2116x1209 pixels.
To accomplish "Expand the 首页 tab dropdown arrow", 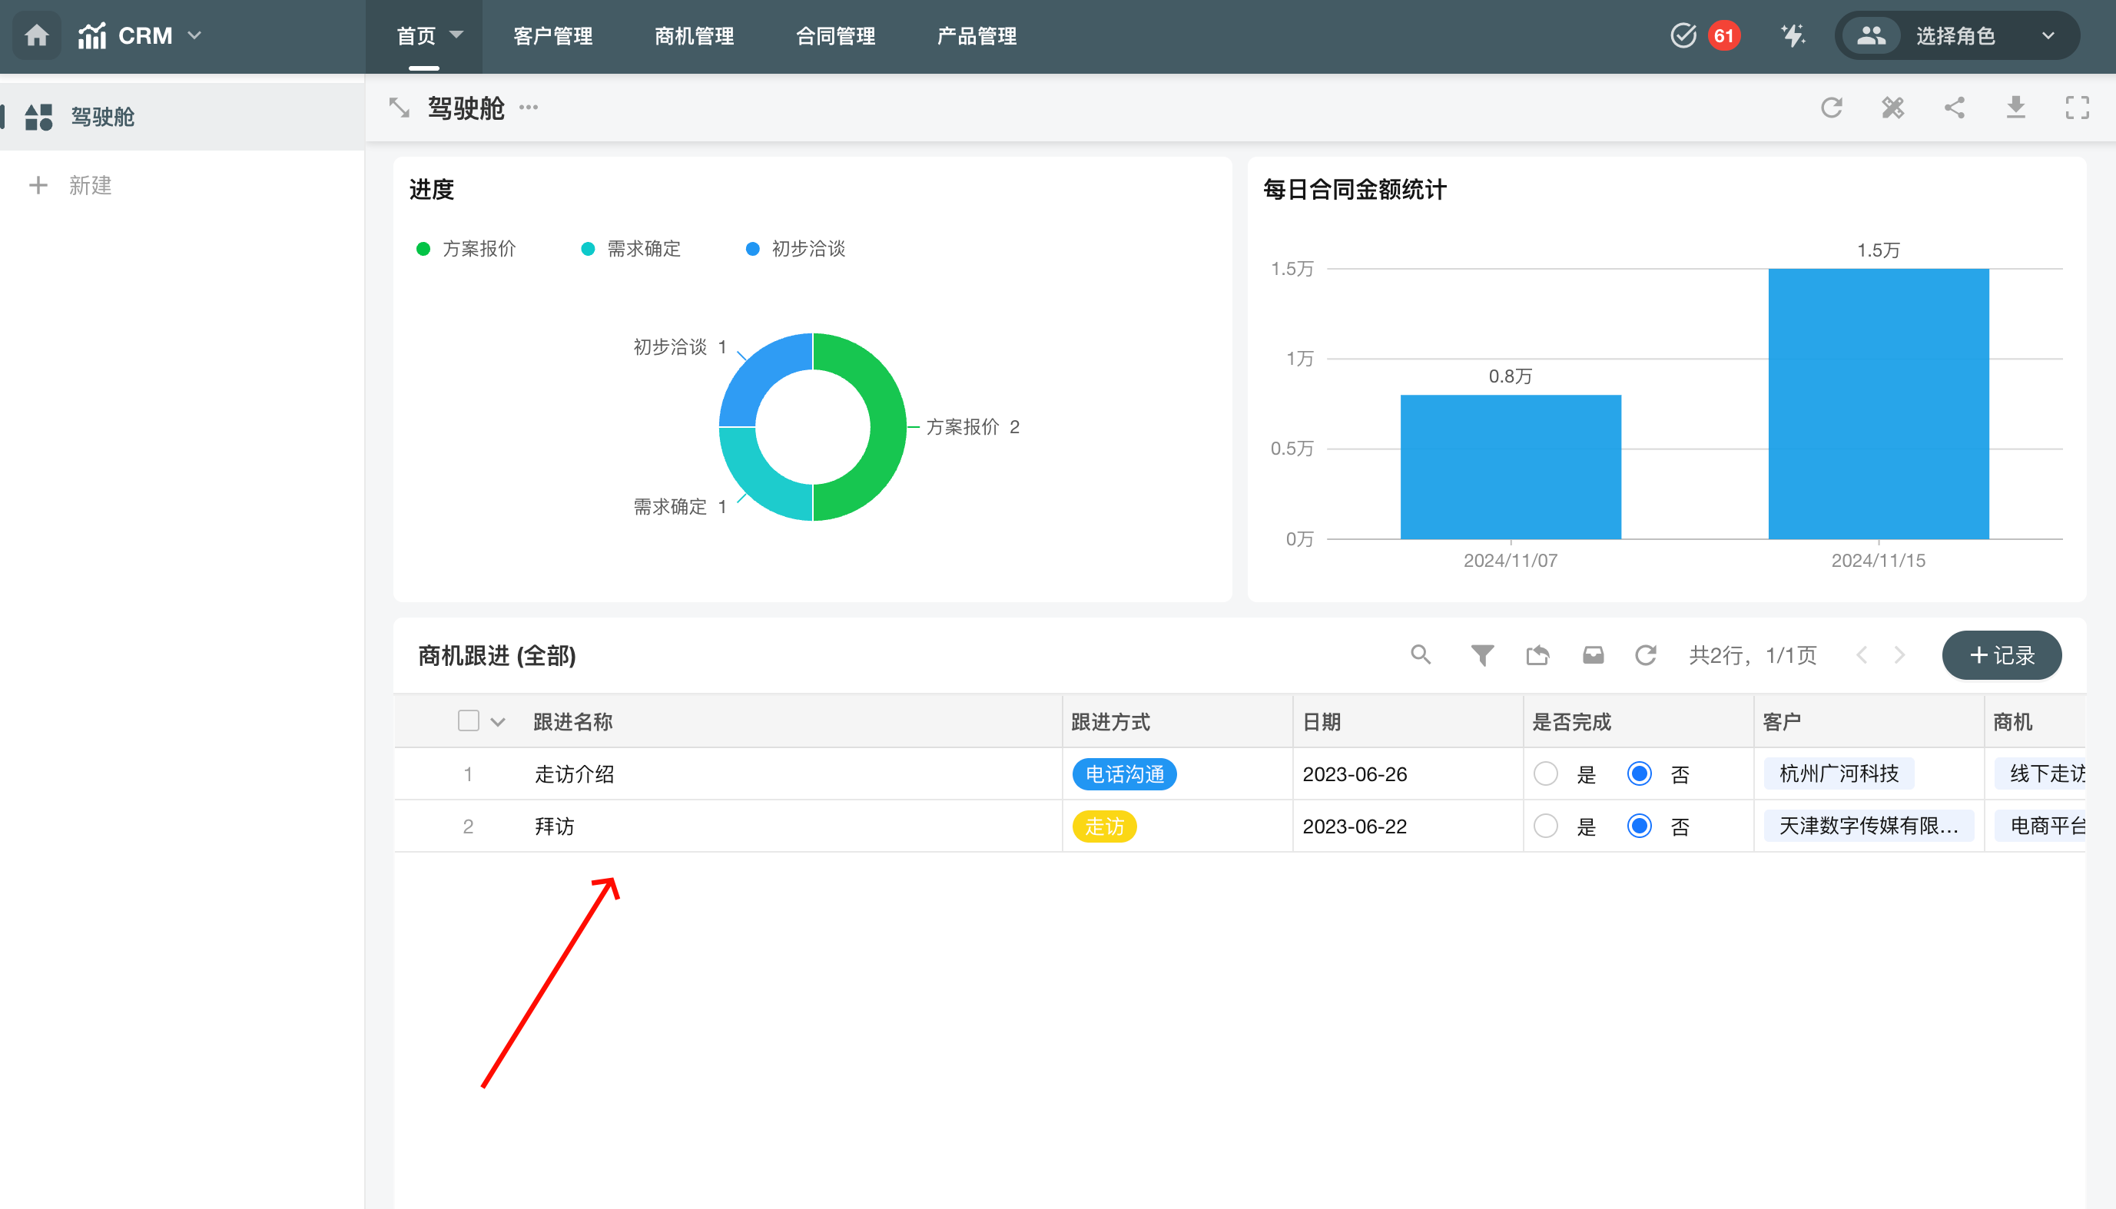I will pos(456,35).
